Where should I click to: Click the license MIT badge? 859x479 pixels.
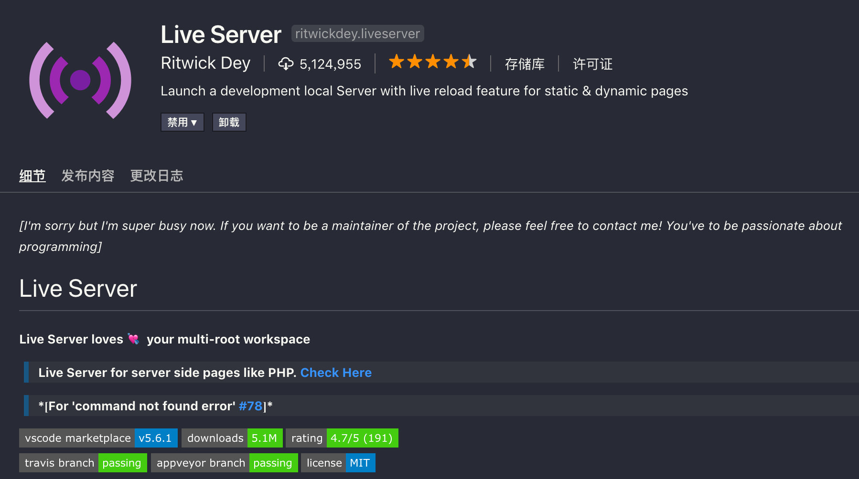click(x=338, y=463)
